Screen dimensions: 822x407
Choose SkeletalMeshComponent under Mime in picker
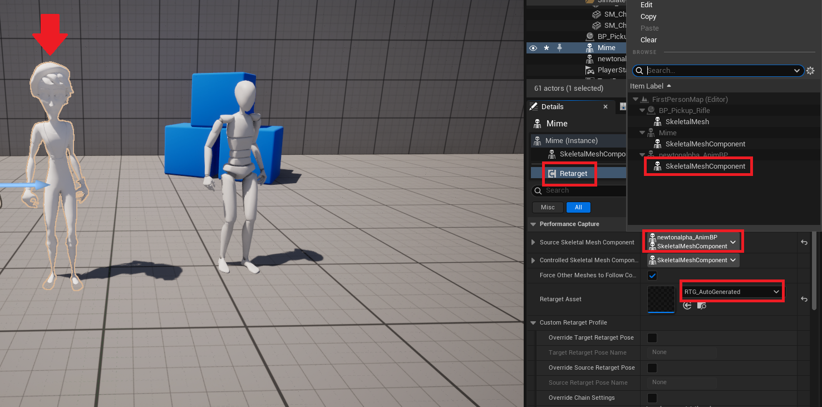[x=705, y=144]
